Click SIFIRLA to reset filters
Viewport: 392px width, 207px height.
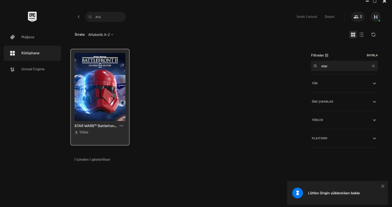[x=372, y=55]
